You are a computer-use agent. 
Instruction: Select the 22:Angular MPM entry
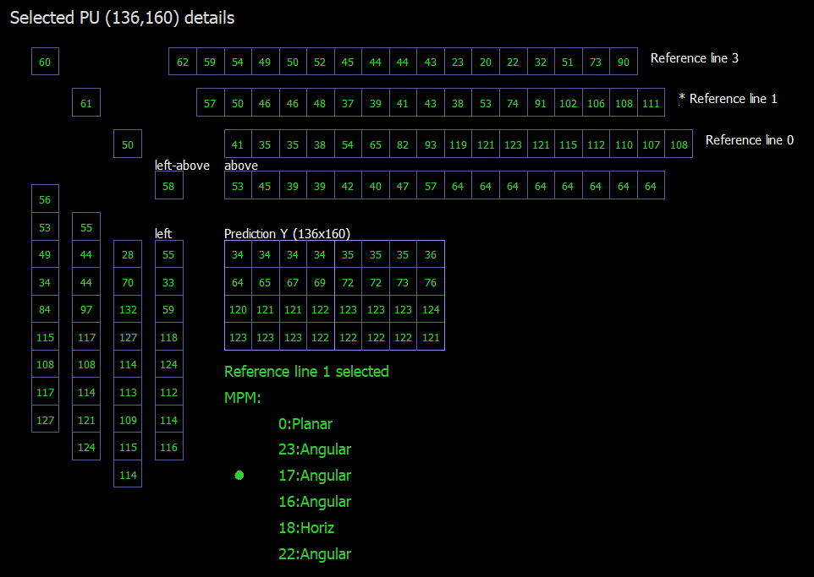click(x=314, y=554)
